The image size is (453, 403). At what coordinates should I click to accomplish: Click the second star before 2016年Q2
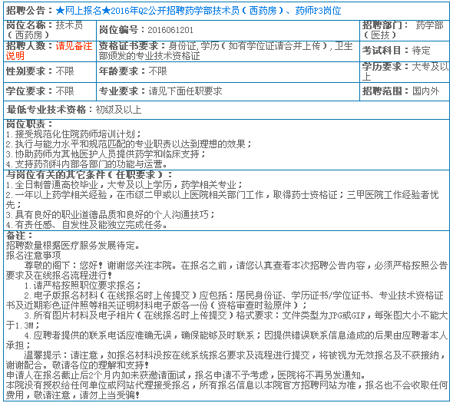tap(106, 11)
